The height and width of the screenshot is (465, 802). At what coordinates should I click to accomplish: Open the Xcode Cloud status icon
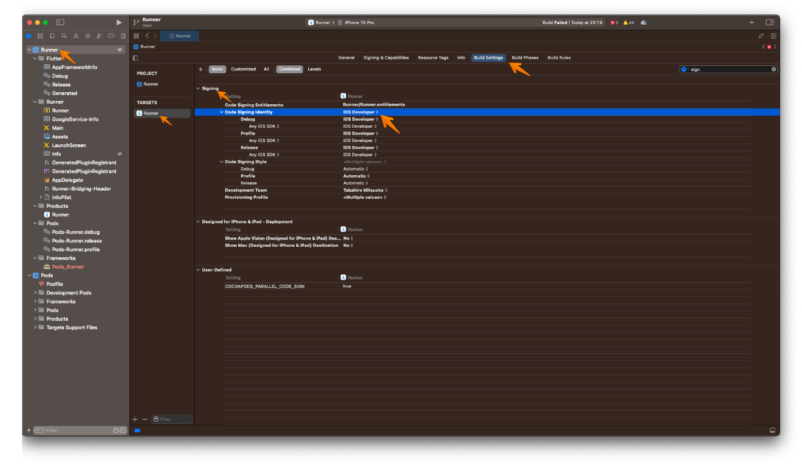click(644, 22)
